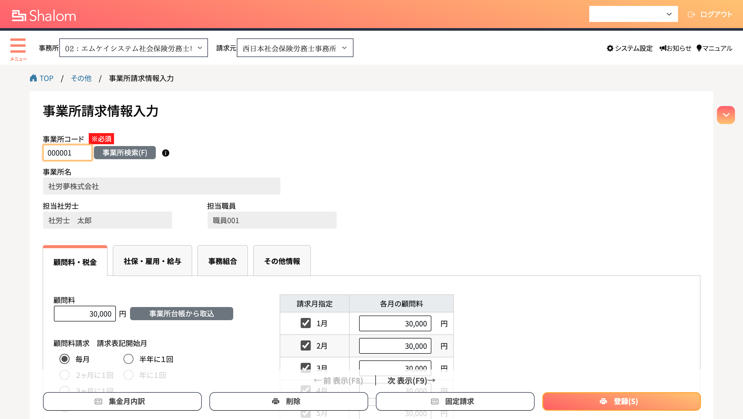Focus the 事業所コード input field

point(68,152)
